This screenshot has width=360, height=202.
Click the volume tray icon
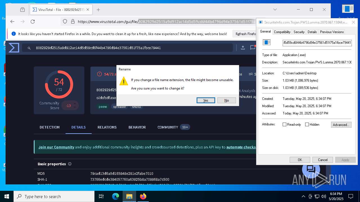[x=323, y=196]
